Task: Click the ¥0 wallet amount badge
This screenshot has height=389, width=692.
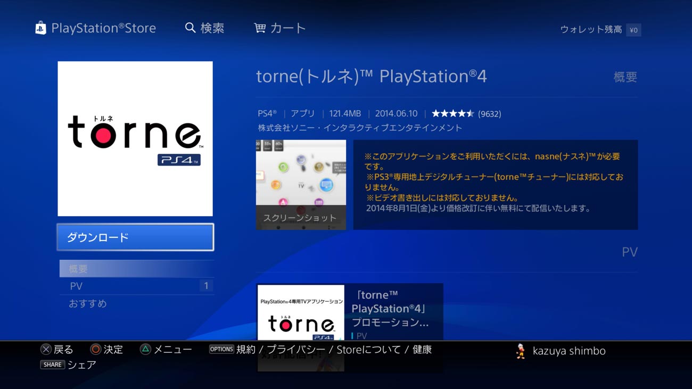Action: tap(633, 30)
